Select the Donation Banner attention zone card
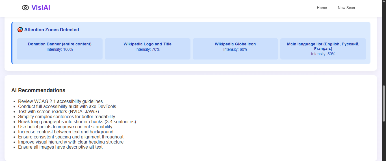Image resolution: width=386 pixels, height=161 pixels. [x=60, y=49]
